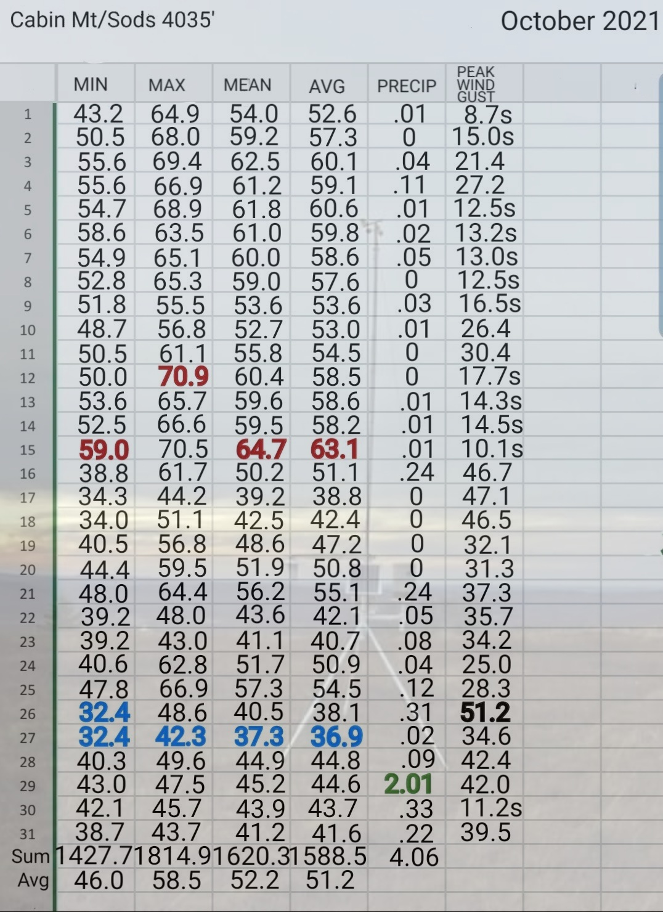Image resolution: width=663 pixels, height=912 pixels.
Task: Select the MAX column header
Action: (x=167, y=85)
